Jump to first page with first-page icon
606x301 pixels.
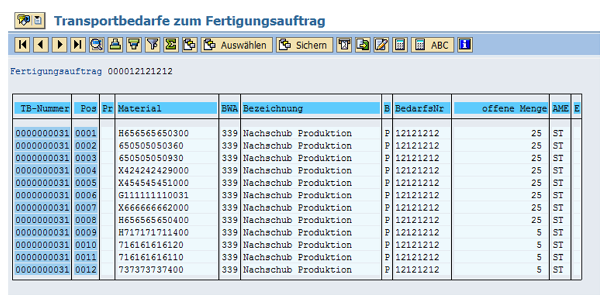coord(23,45)
